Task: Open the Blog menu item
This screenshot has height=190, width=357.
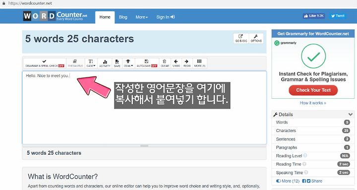Action: (x=123, y=17)
